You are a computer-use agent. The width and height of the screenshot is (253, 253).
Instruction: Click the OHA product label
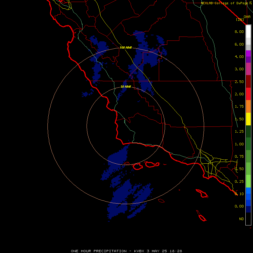tap(247, 17)
